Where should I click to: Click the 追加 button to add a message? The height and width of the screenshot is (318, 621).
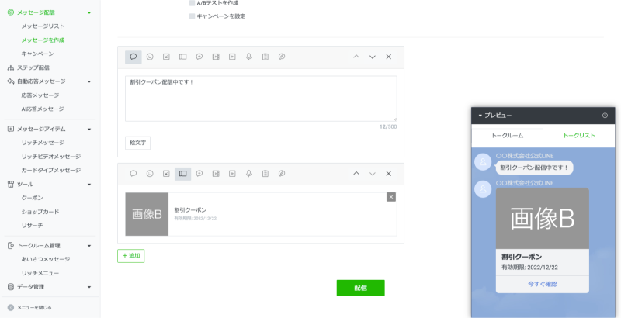tap(130, 255)
